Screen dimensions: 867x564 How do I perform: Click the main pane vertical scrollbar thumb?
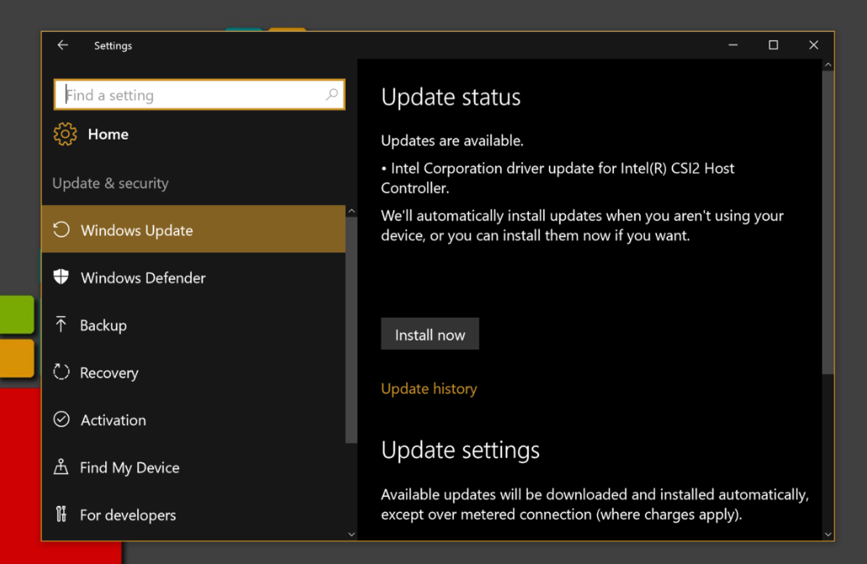(x=827, y=223)
